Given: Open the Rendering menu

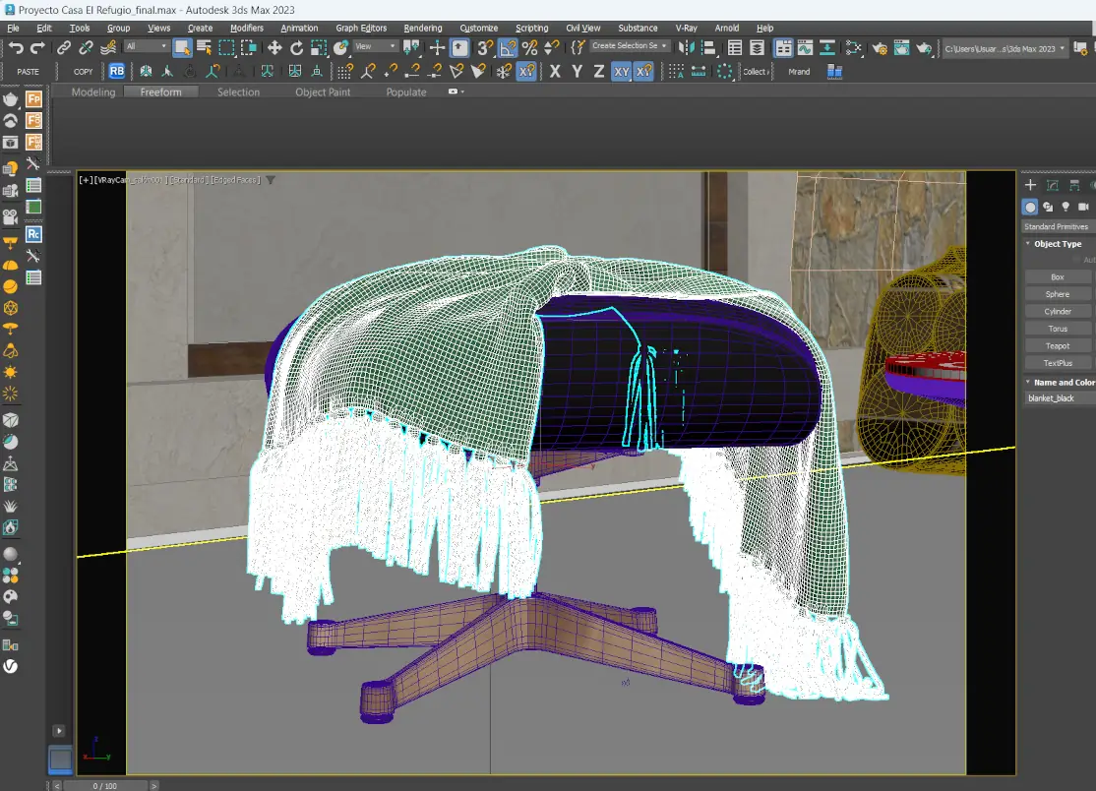Looking at the screenshot, I should [422, 28].
